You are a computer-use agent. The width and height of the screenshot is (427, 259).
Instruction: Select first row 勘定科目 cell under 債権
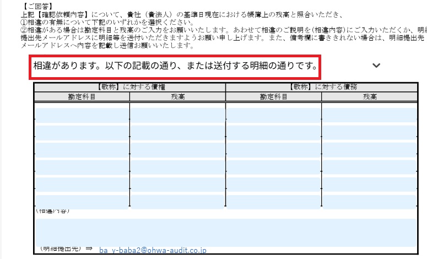tap(82, 115)
